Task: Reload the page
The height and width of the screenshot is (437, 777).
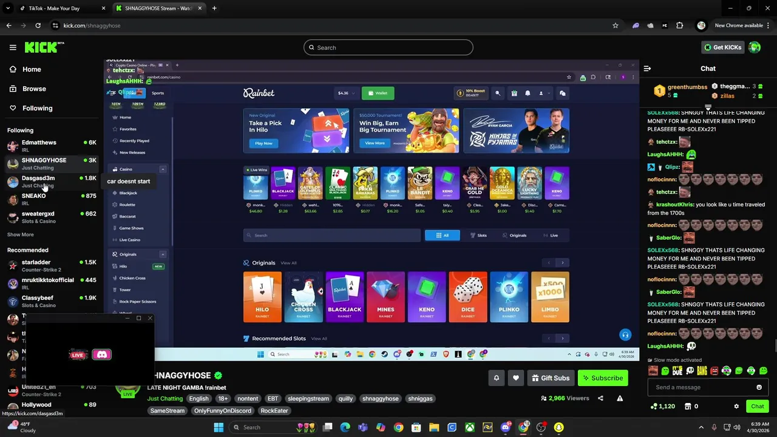Action: pyautogui.click(x=38, y=25)
